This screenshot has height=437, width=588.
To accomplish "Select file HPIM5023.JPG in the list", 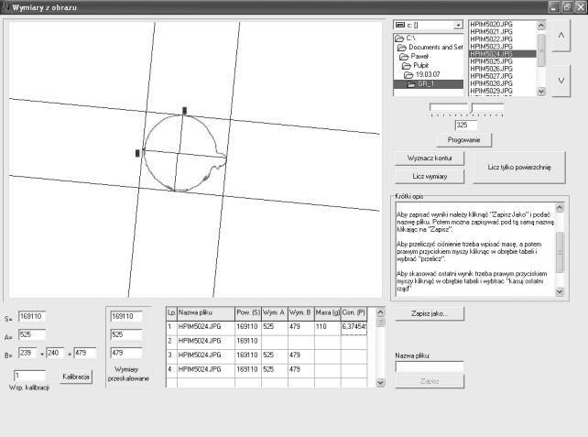I will coord(492,47).
